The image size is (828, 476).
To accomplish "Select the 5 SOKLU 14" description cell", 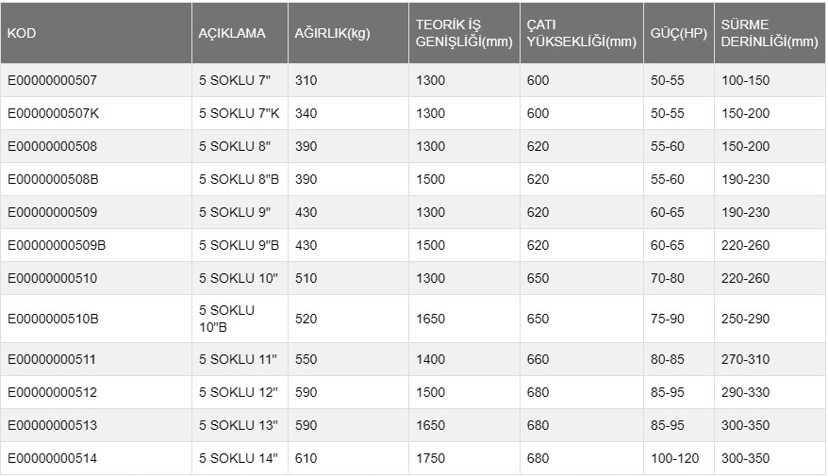I will pyautogui.click(x=239, y=459).
